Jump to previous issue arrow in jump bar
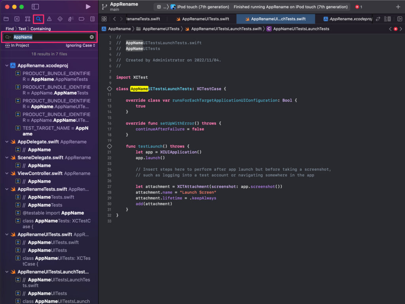 coord(390,29)
